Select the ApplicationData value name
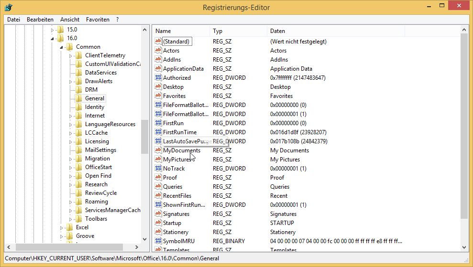This screenshot has width=473, height=267. [183, 69]
